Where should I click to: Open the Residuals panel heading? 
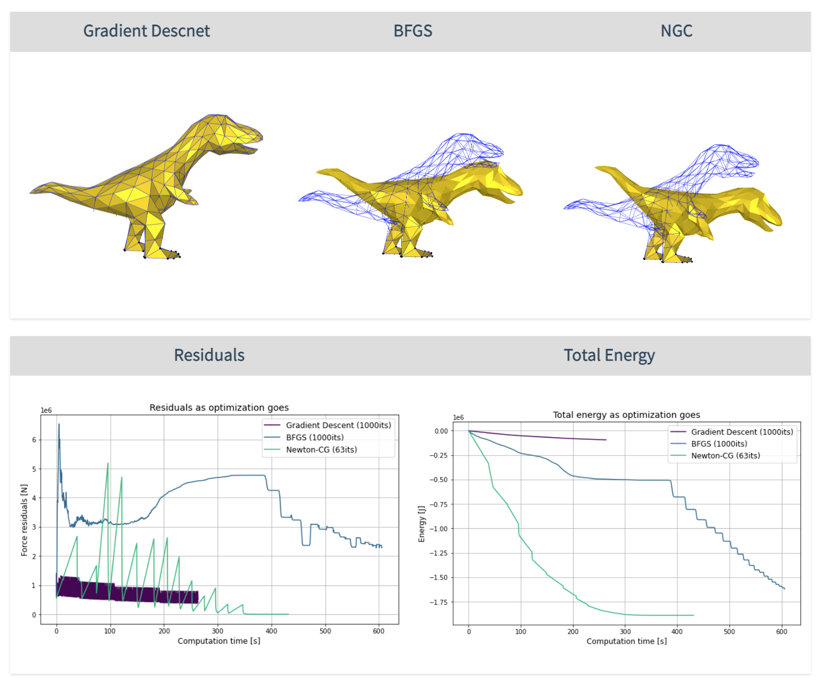point(209,355)
